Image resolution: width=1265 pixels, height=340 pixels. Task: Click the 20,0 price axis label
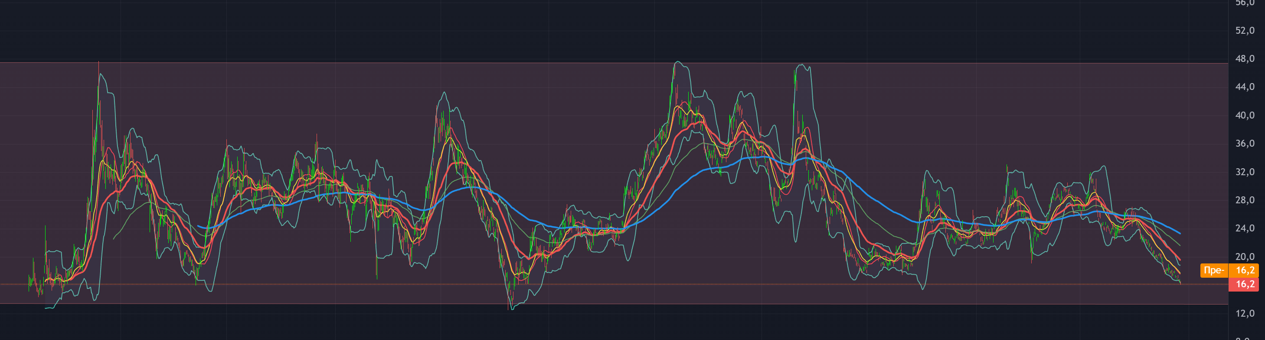[1245, 257]
